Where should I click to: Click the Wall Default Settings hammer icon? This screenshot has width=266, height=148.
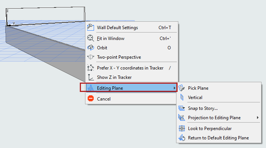coord(91,27)
